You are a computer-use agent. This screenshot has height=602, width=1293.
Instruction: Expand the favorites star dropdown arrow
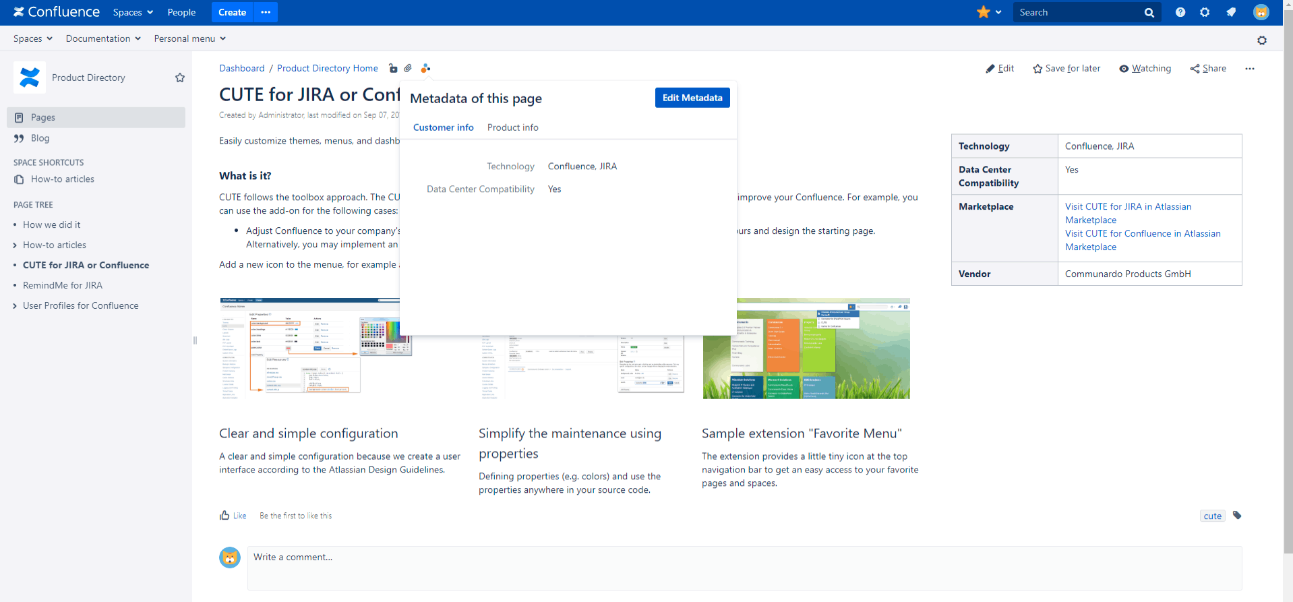coord(998,12)
